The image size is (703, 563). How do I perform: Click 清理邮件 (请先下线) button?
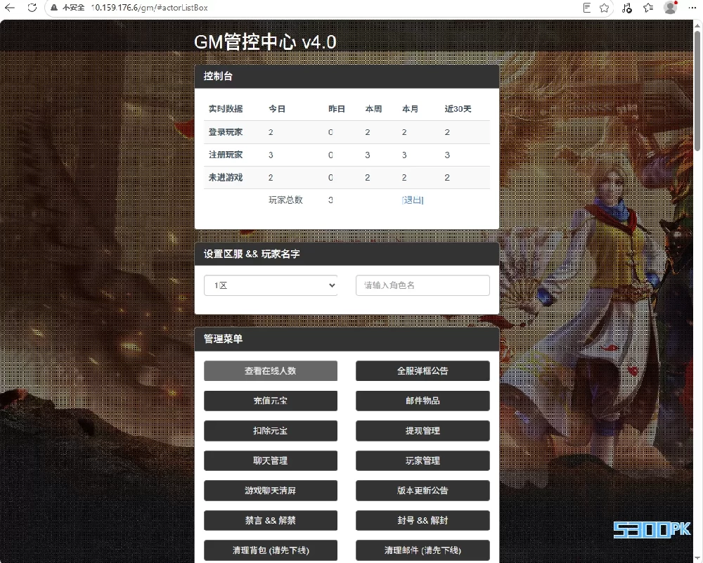pyautogui.click(x=423, y=550)
